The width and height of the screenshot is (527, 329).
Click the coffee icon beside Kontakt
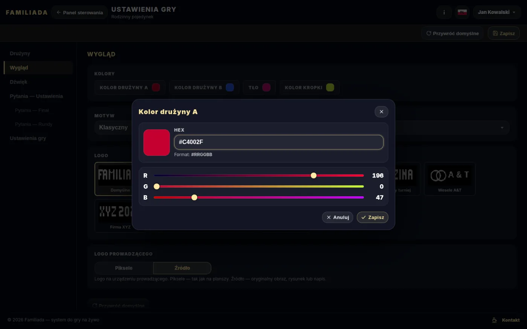tap(495, 320)
